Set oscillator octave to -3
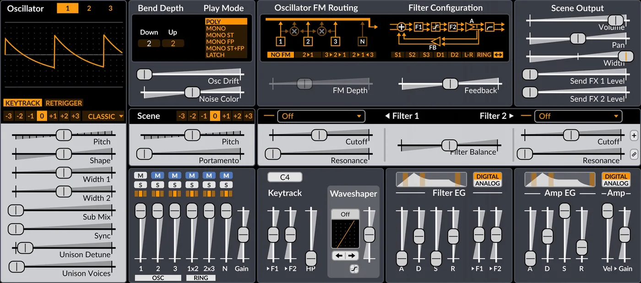 [8, 116]
